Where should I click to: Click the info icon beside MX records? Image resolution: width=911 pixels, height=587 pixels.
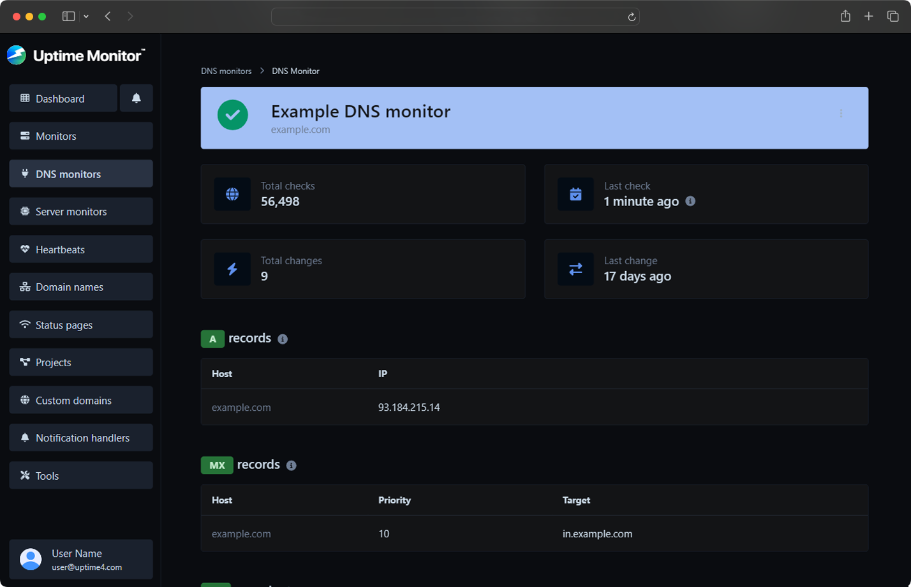(291, 465)
